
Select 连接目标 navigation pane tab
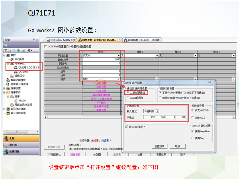(x=21, y=152)
